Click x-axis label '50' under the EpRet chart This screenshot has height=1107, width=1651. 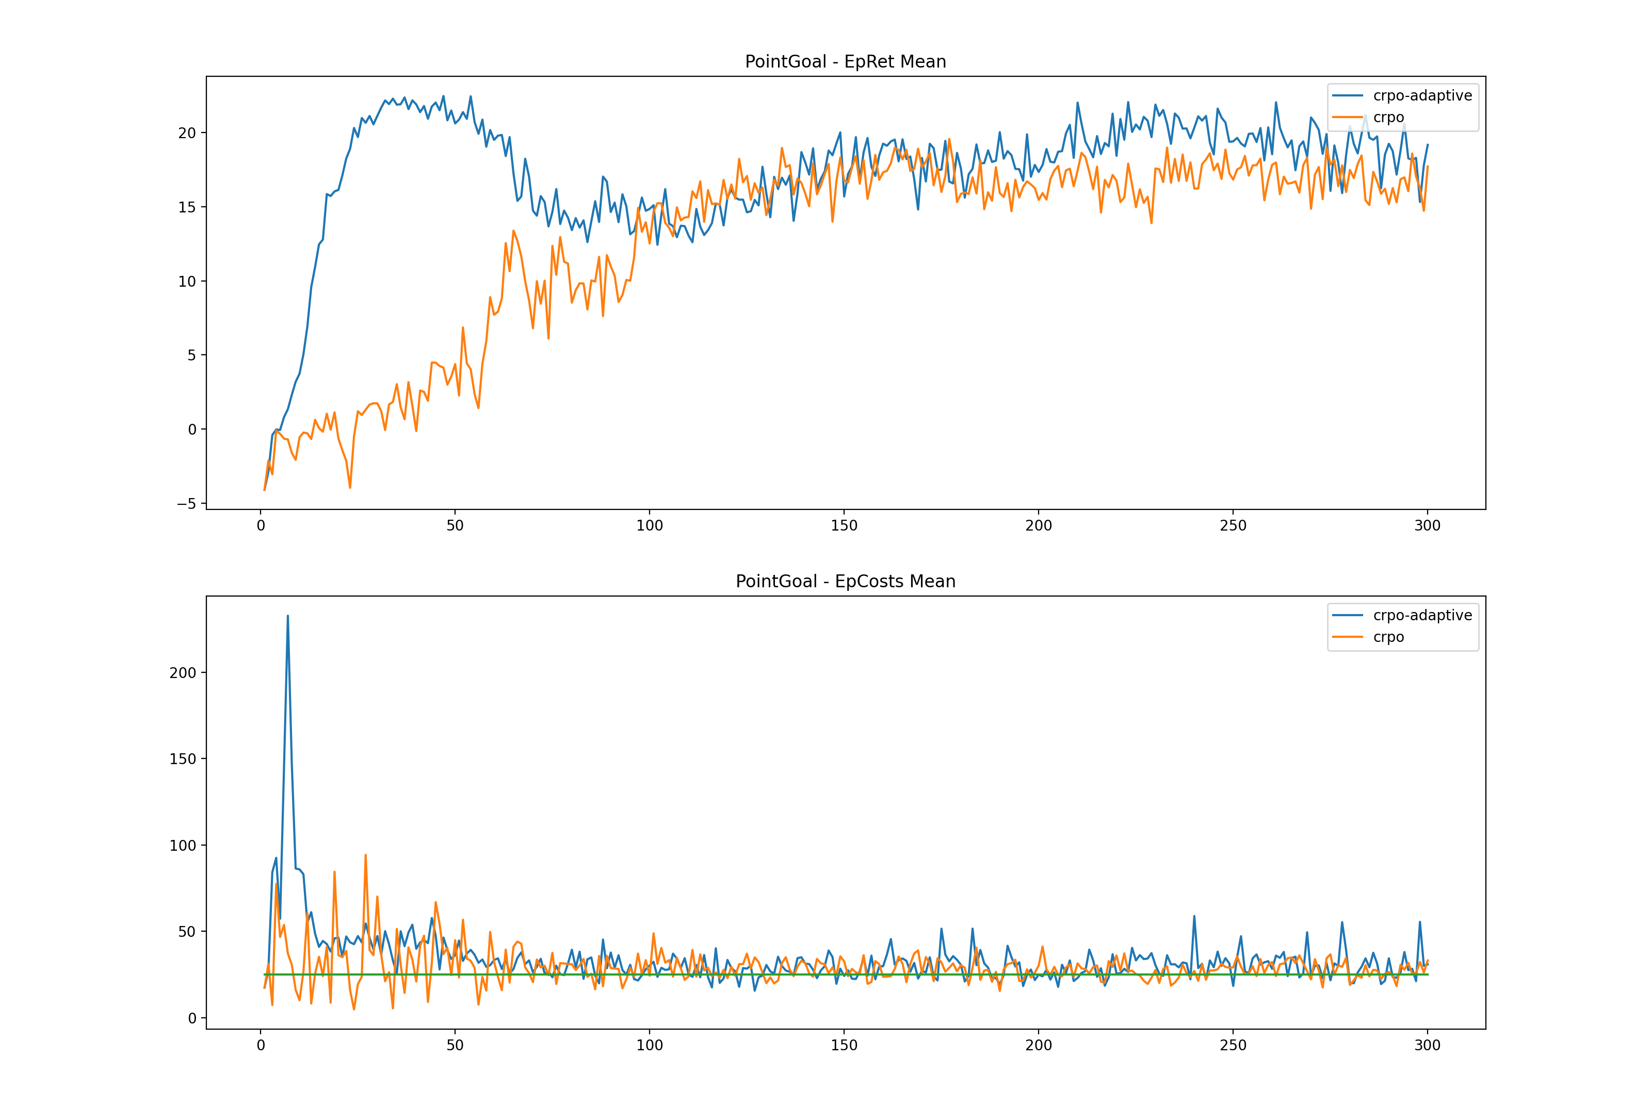pyautogui.click(x=455, y=526)
